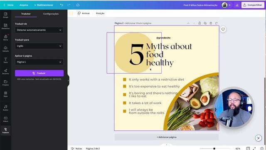This screenshot has height=150, width=266.
Task: Open the Texto sidebar panel
Action: point(5,60)
